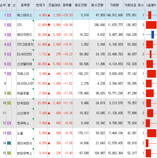Select the STX stock name
Screen dimensions: 157x158
tap(19, 25)
